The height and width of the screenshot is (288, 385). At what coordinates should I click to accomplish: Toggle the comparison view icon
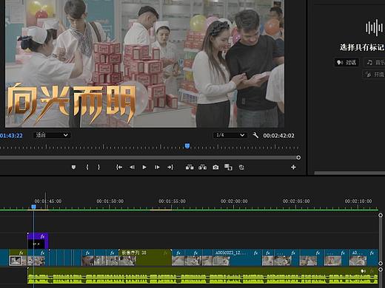(228, 168)
